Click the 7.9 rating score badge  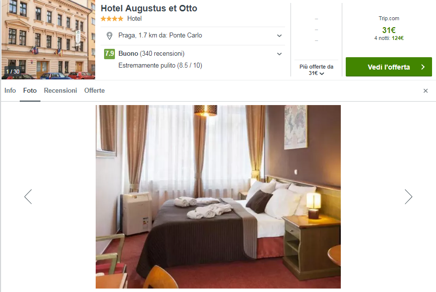(x=109, y=54)
